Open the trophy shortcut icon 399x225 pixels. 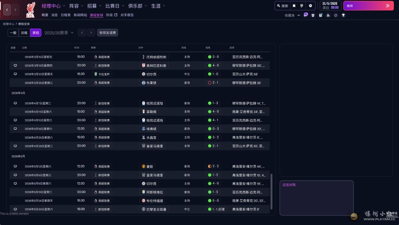(343, 15)
